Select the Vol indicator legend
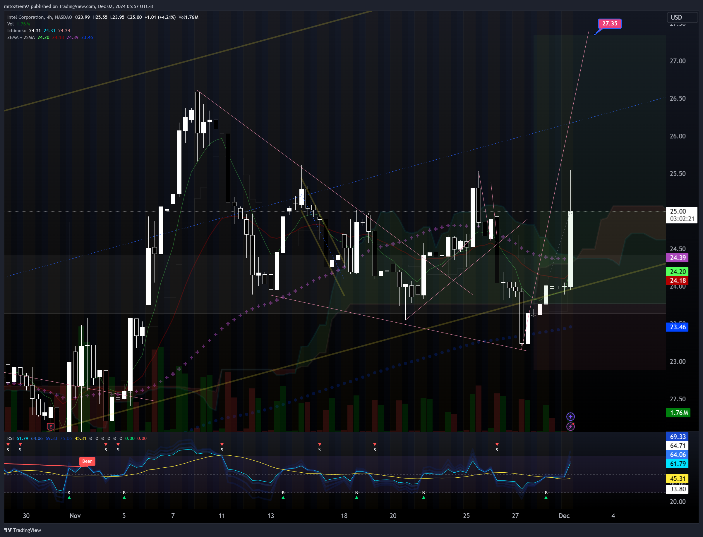703x537 pixels. click(11, 24)
